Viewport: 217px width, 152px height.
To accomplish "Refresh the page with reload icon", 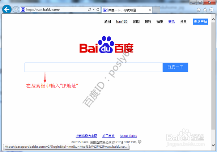I will pos(98,9).
